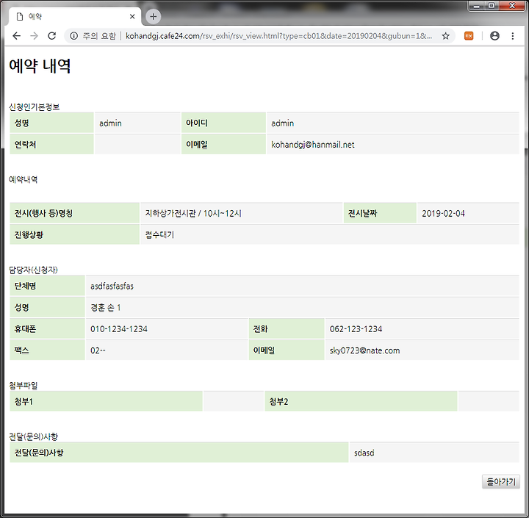Click the 접수대기 status value
This screenshot has width=529, height=518.
point(159,235)
